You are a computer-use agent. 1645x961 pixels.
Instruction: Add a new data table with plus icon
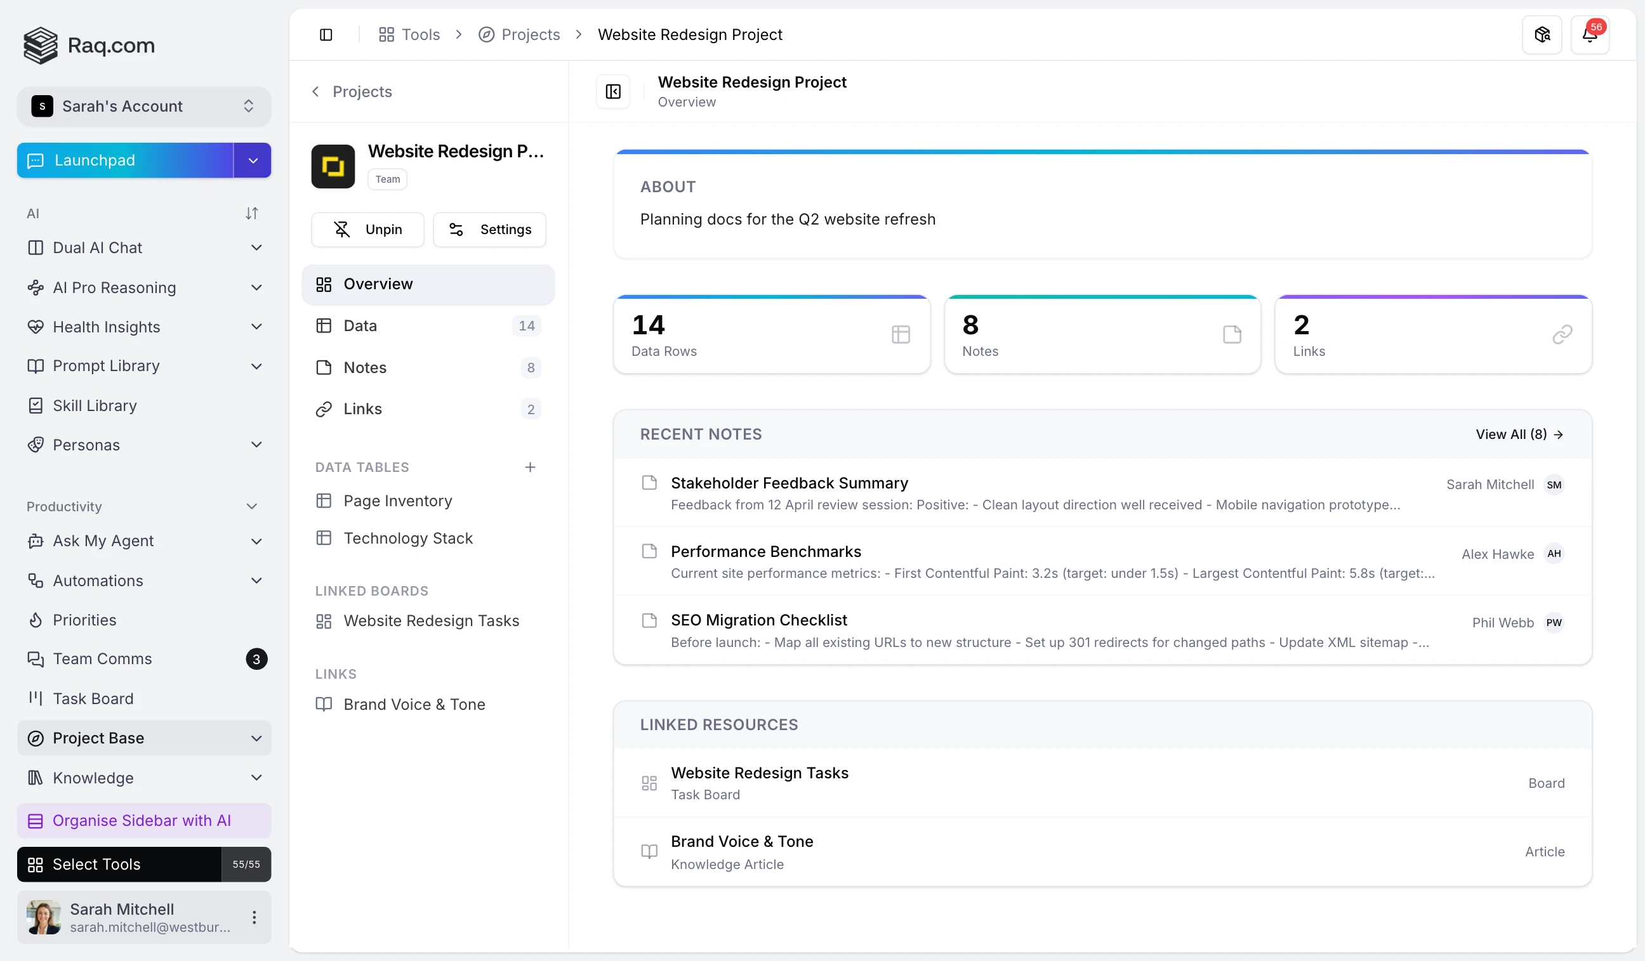pos(529,467)
